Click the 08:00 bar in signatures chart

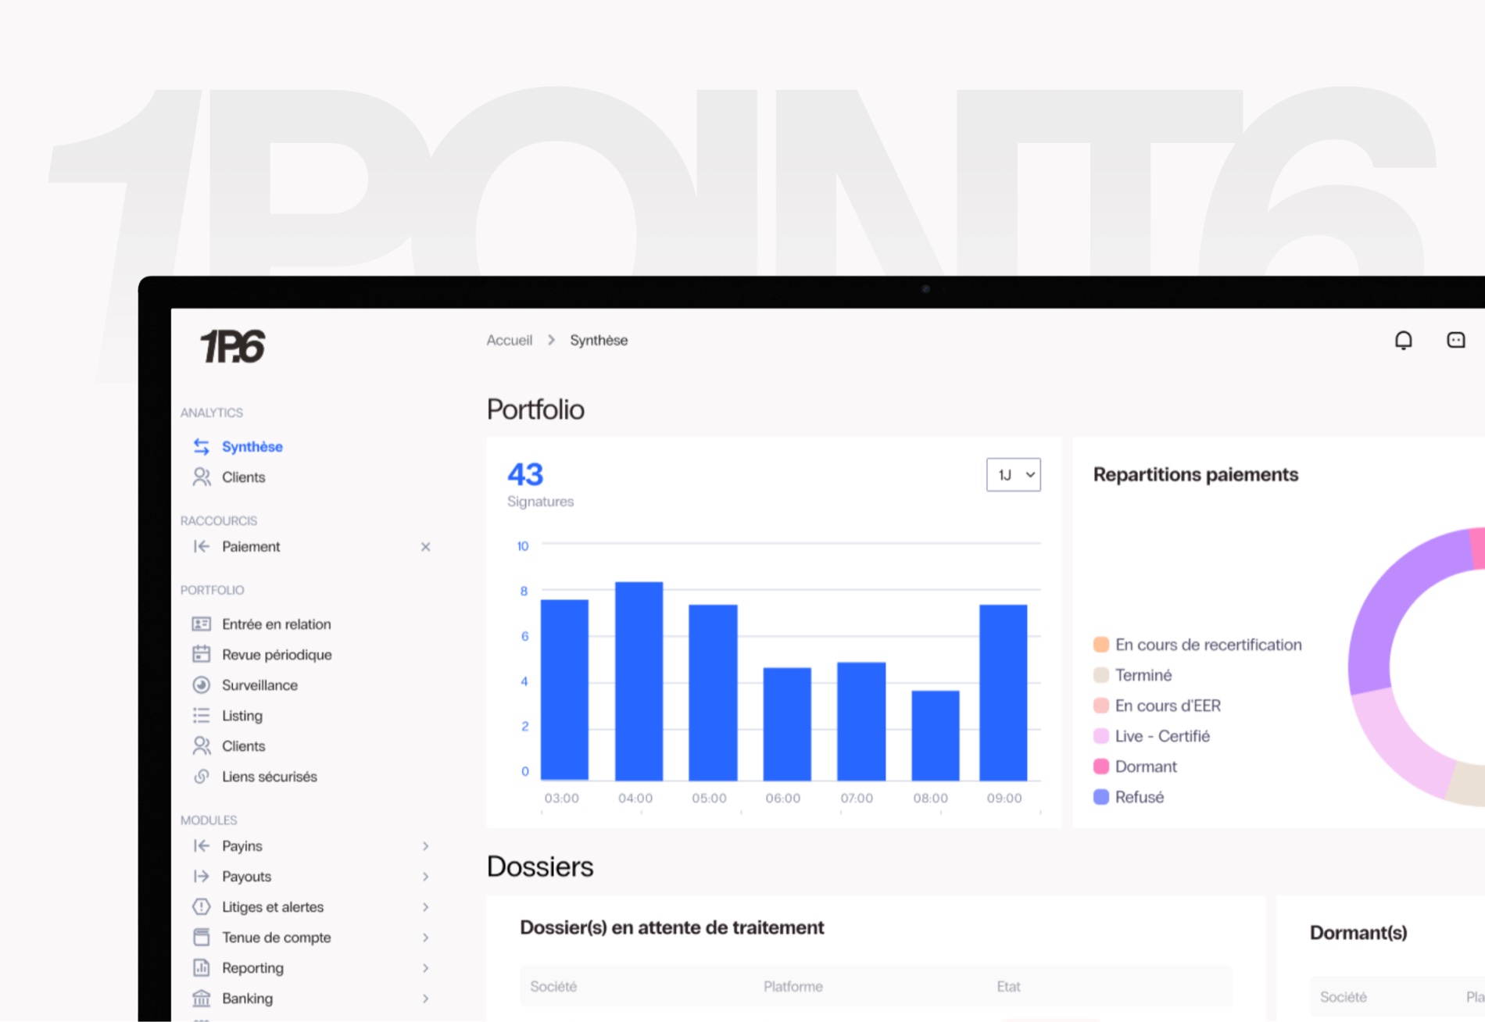pyautogui.click(x=935, y=735)
